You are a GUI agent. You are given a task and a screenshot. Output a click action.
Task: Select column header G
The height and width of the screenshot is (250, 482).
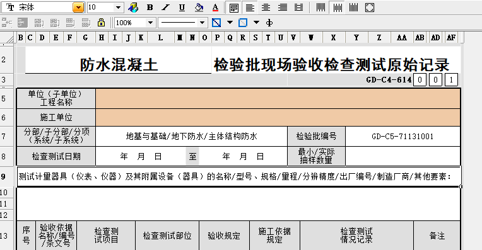[85, 38]
